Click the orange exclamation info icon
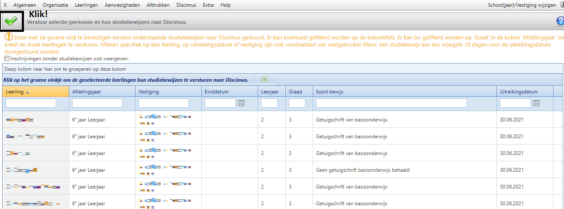Viewport: 564px width, 209px height. [x=8, y=37]
